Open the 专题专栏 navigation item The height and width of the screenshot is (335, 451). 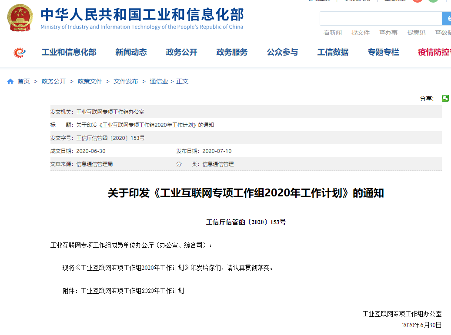tap(383, 52)
